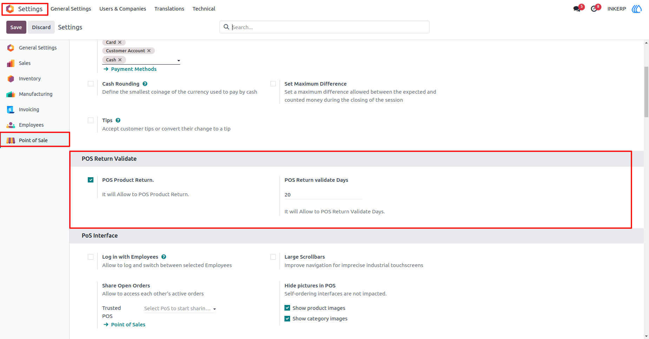Screen dimensions: 649x339
Task: Click the POS Return validate Days field
Action: coord(323,195)
